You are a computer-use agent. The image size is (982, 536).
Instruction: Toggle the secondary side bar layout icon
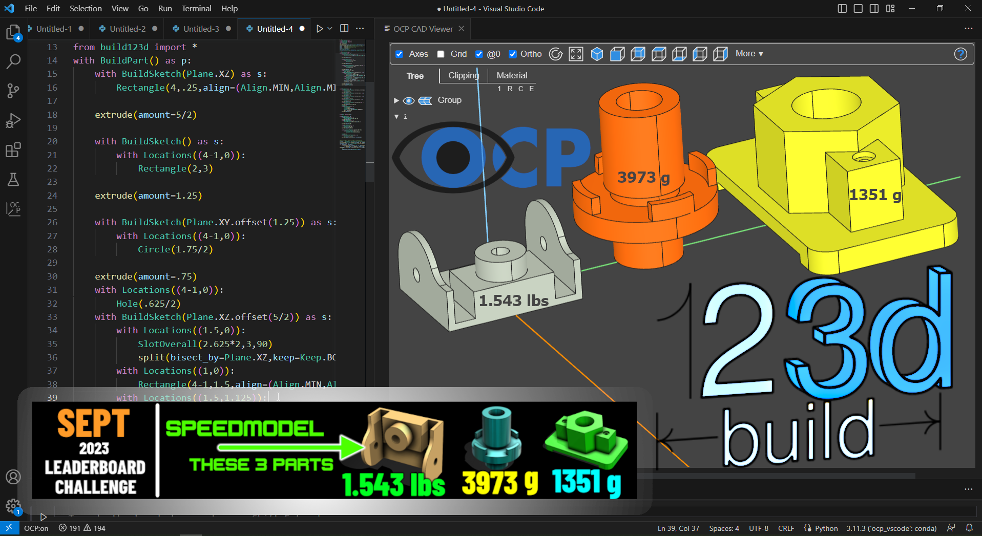874,9
